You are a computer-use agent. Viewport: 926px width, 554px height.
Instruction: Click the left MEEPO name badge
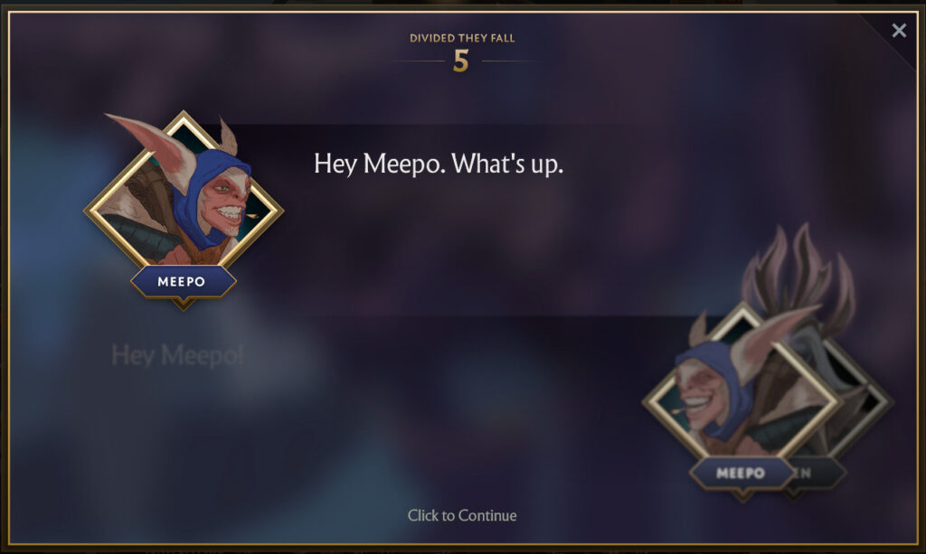coord(182,281)
